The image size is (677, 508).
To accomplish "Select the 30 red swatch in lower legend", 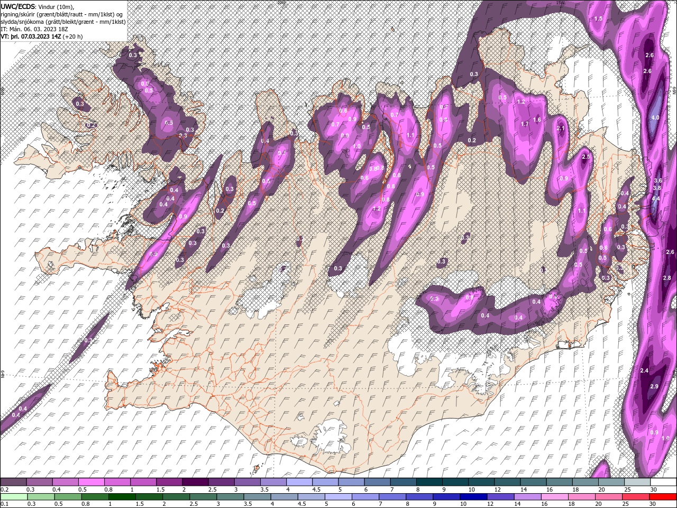I will coord(663,497).
